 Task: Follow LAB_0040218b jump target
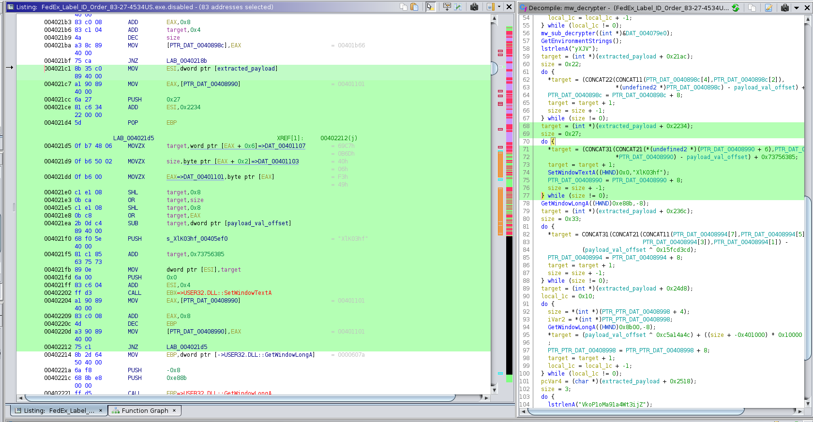(x=187, y=61)
